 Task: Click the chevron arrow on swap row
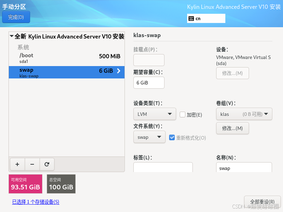(x=119, y=71)
